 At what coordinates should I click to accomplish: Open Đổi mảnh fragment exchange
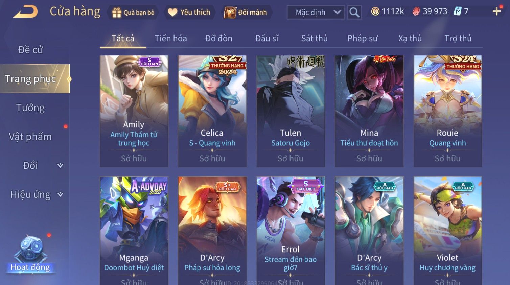click(246, 13)
